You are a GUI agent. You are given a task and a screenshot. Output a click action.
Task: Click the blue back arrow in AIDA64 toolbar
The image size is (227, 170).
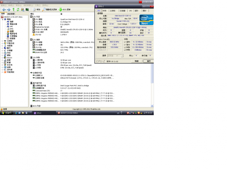click(4, 10)
